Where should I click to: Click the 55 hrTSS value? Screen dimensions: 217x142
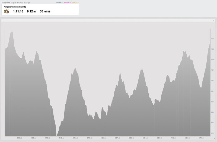click(x=45, y=11)
